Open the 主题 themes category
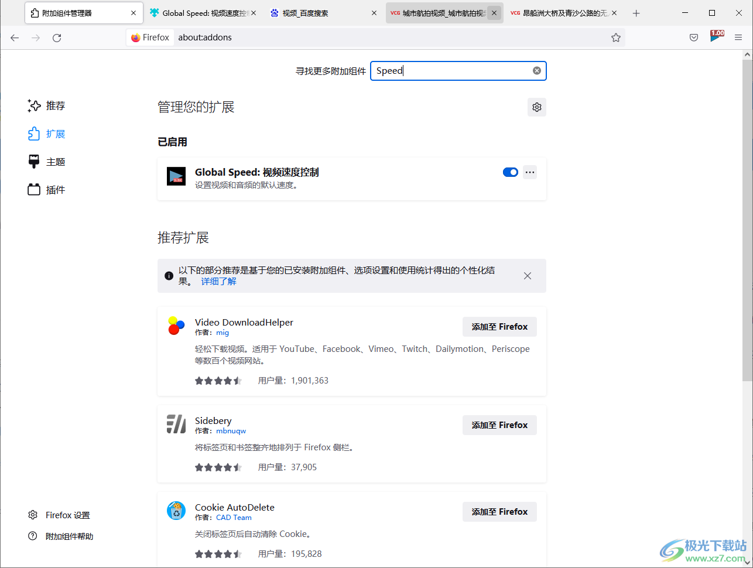The height and width of the screenshot is (568, 753). [x=47, y=162]
